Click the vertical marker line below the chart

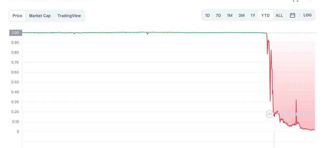(x=274, y=140)
